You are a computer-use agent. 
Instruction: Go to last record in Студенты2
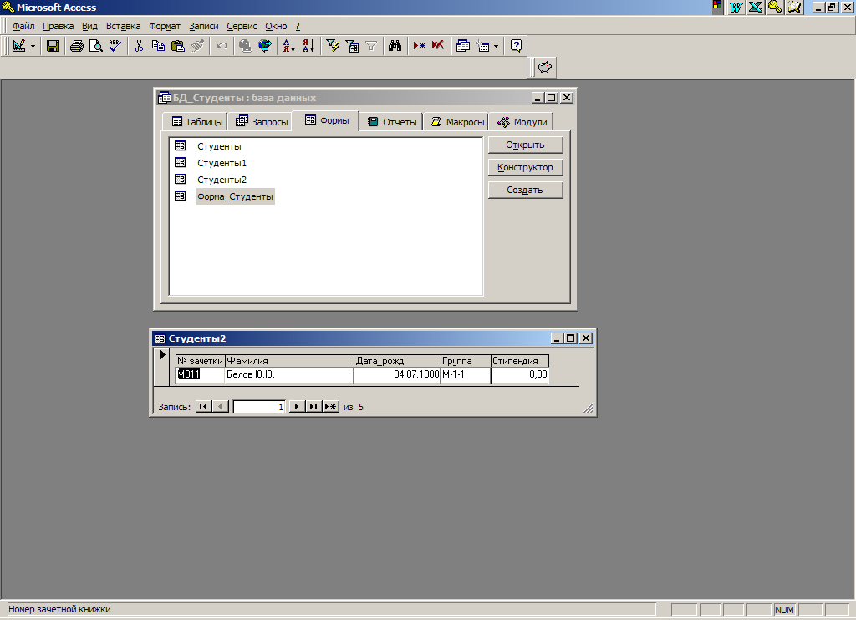click(313, 407)
